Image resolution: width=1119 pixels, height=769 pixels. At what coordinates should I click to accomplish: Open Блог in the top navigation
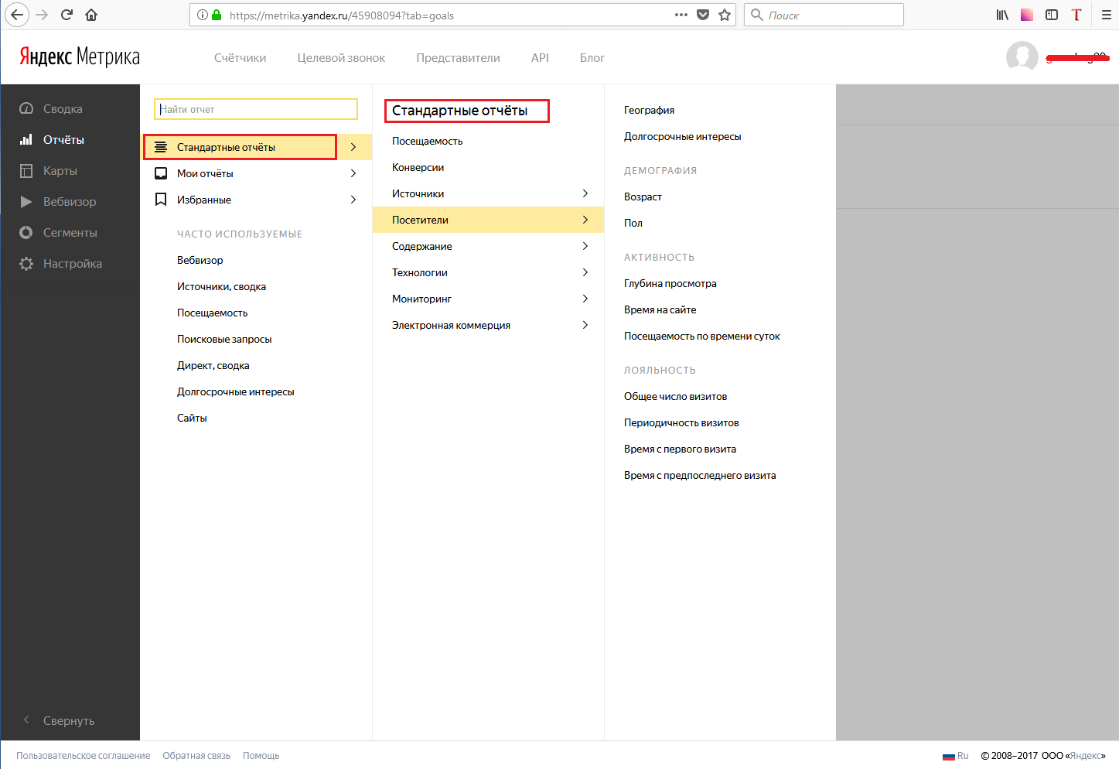click(x=592, y=58)
